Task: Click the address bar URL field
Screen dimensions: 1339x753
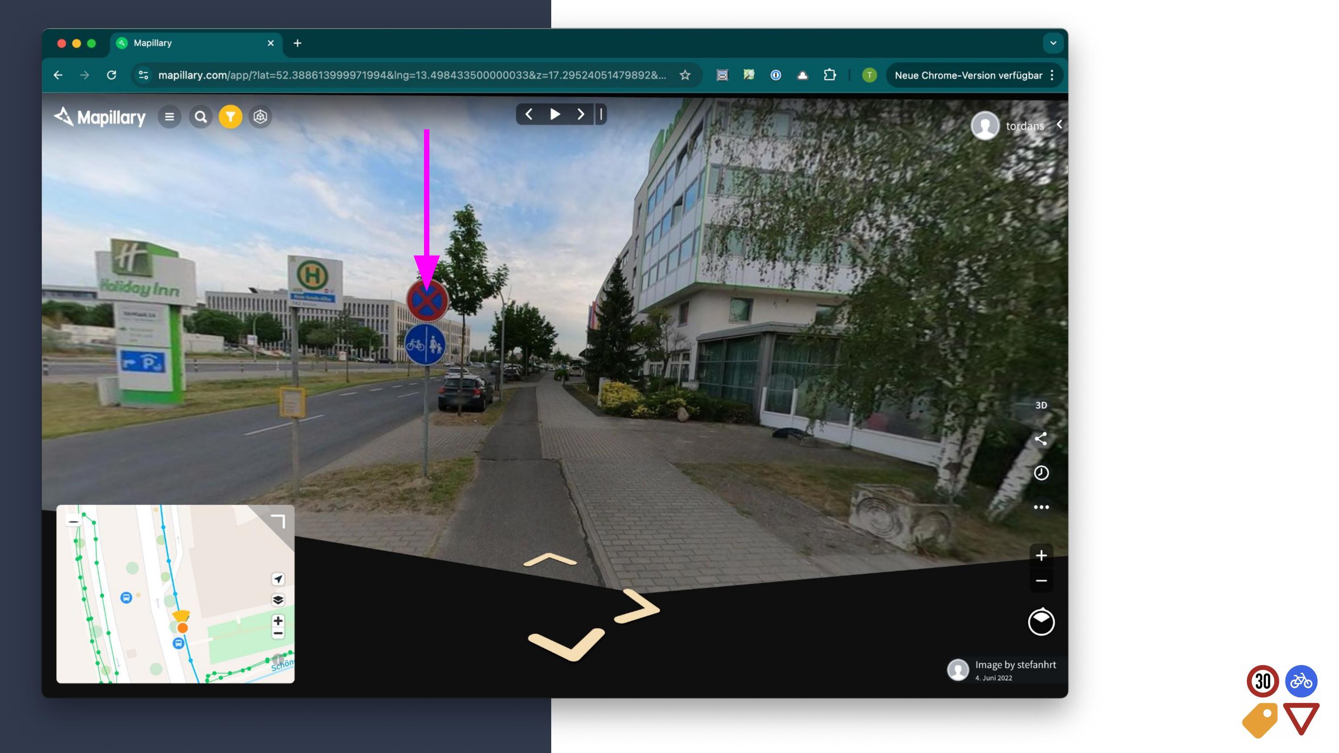Action: pyautogui.click(x=411, y=75)
